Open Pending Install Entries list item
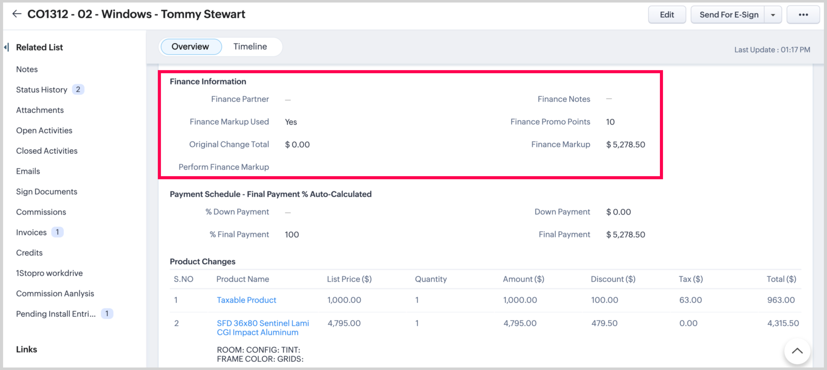 56,314
